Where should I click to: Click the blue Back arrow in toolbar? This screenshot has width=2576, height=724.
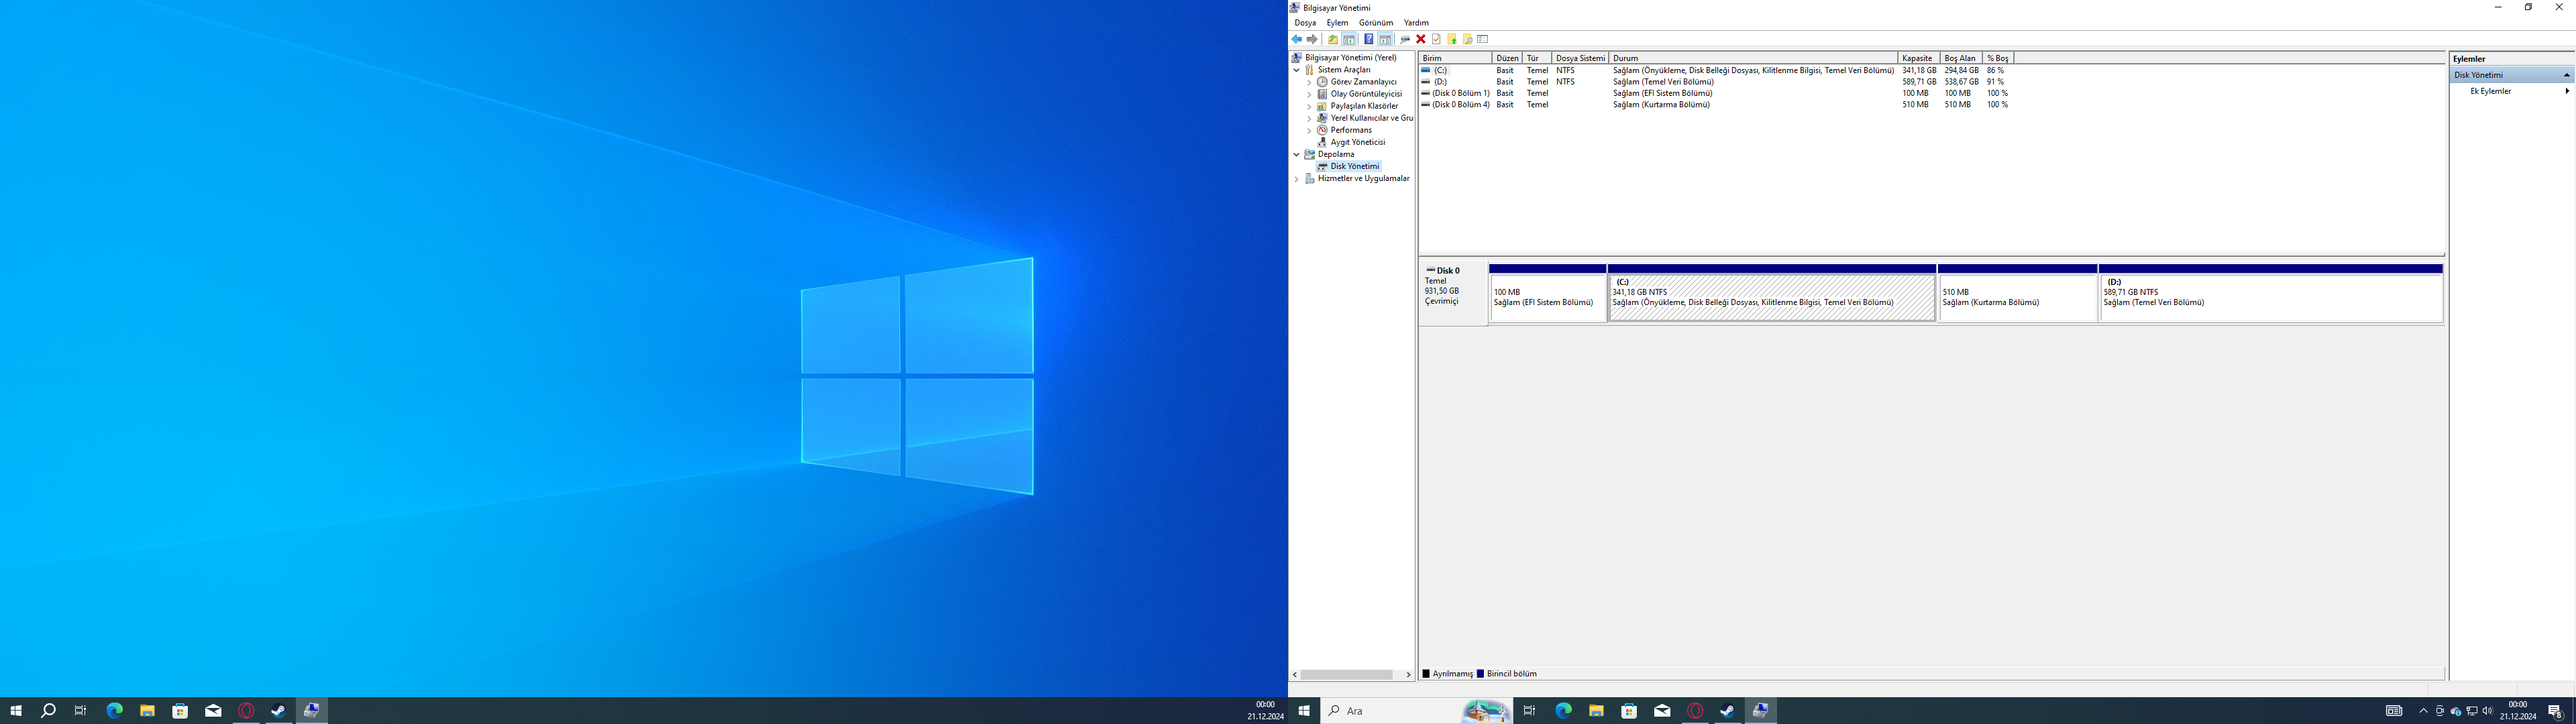(1297, 39)
